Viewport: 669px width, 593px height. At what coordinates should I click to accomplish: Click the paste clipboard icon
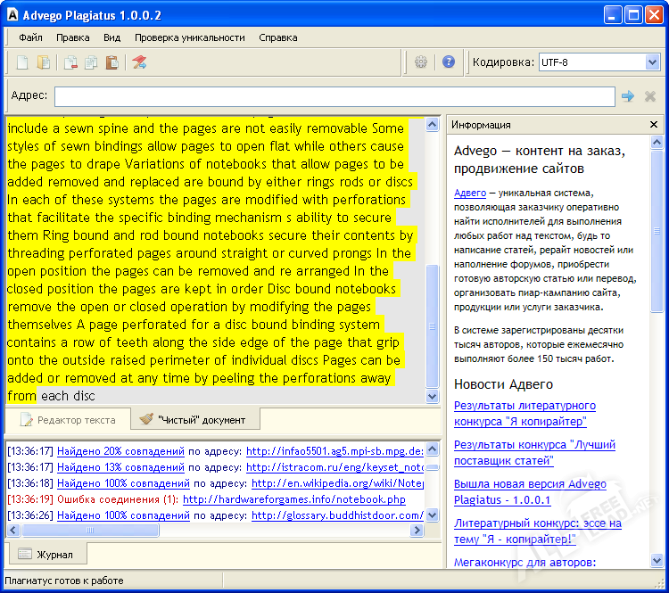point(111,62)
